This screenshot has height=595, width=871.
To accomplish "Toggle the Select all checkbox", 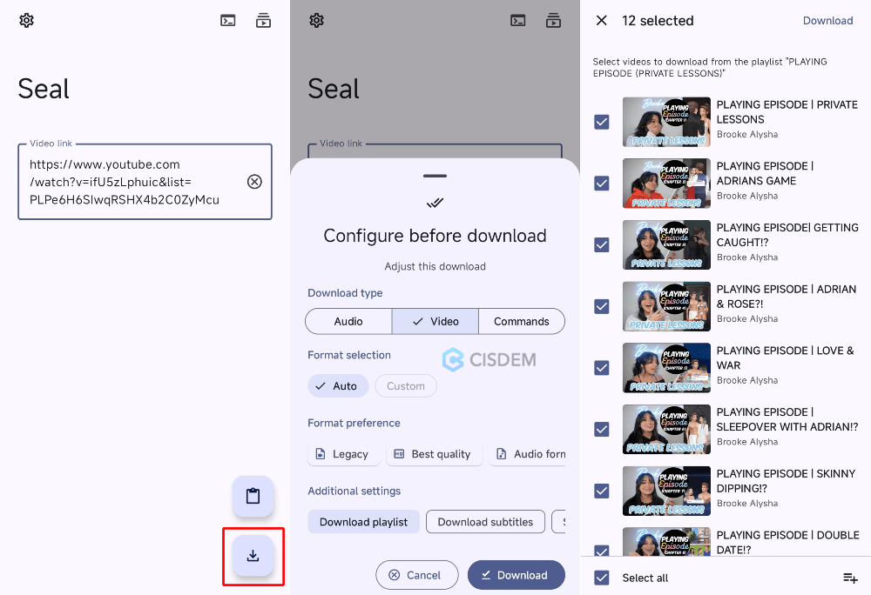I will tap(602, 578).
